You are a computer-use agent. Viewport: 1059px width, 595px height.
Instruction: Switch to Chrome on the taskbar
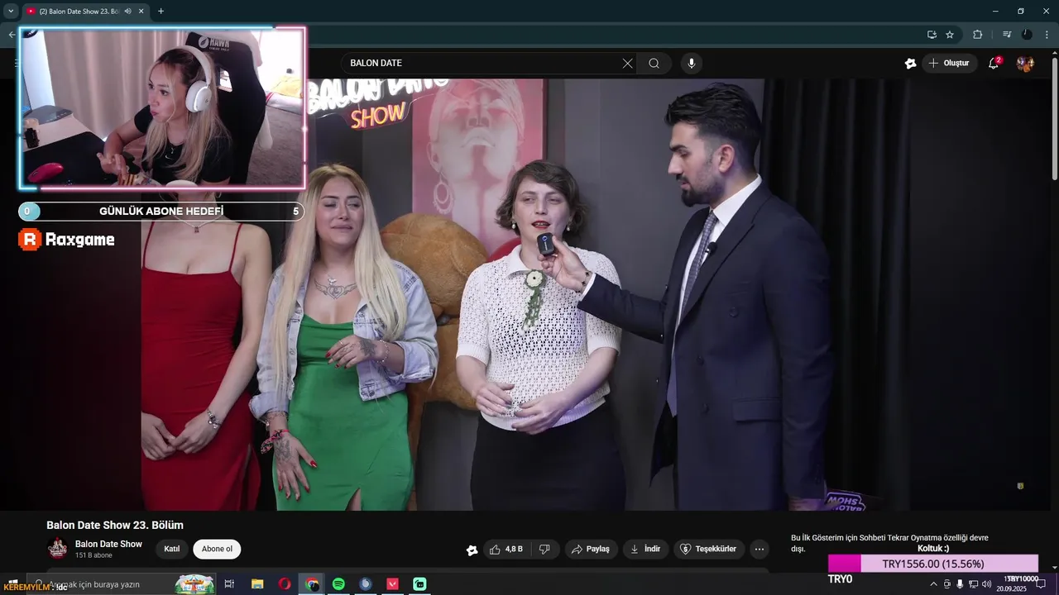tap(312, 584)
